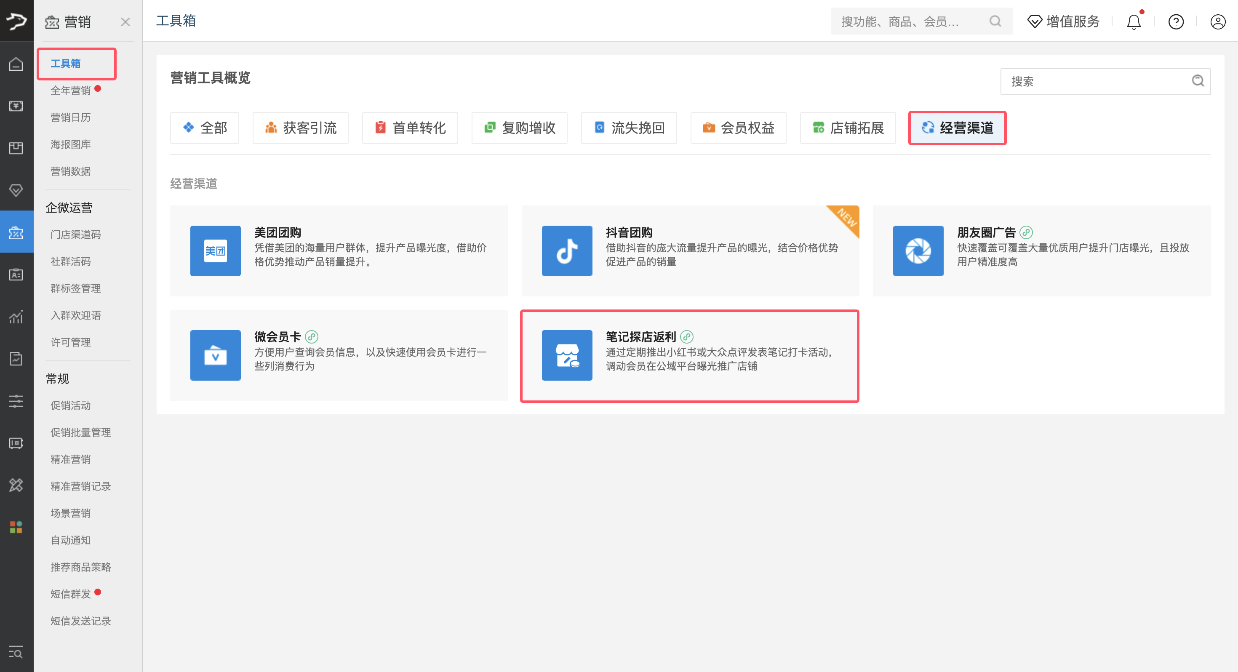Viewport: 1238px width, 672px height.
Task: Click link badge next to 朋友圈广告
Action: (x=1026, y=232)
